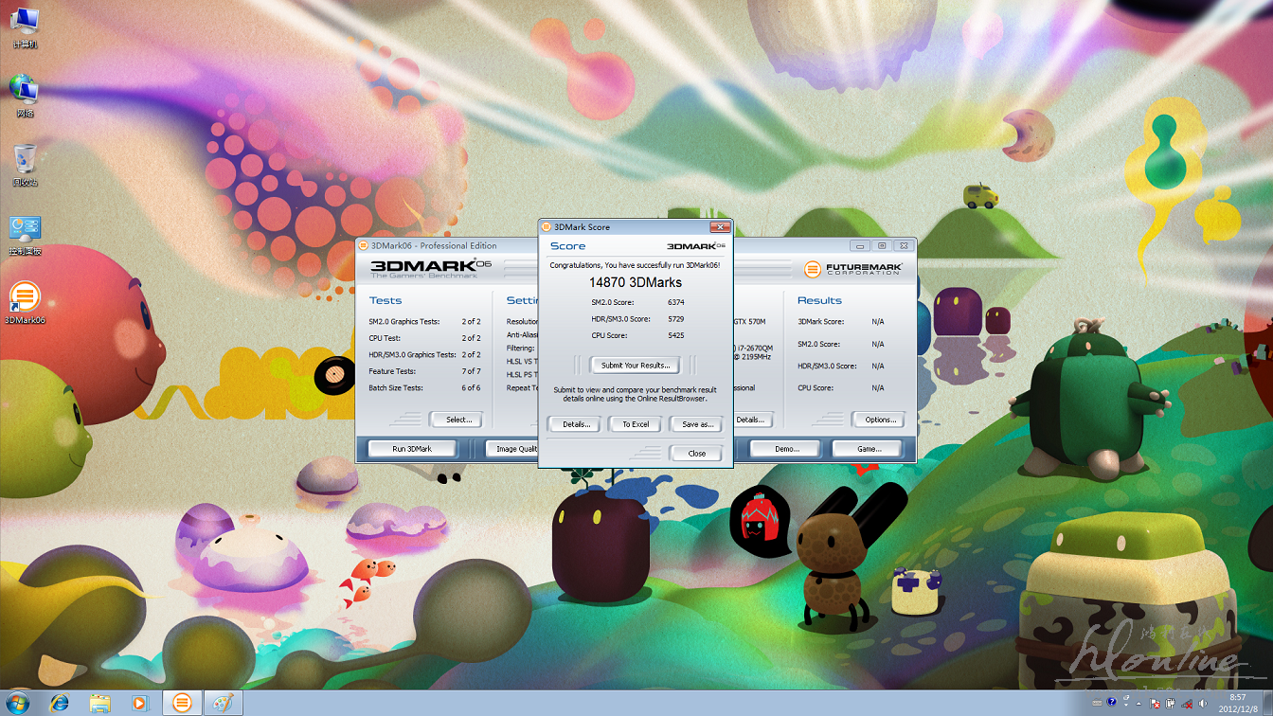The height and width of the screenshot is (716, 1273).
Task: Click HDR/SM3.0 Score value 5729
Action: pyautogui.click(x=675, y=319)
